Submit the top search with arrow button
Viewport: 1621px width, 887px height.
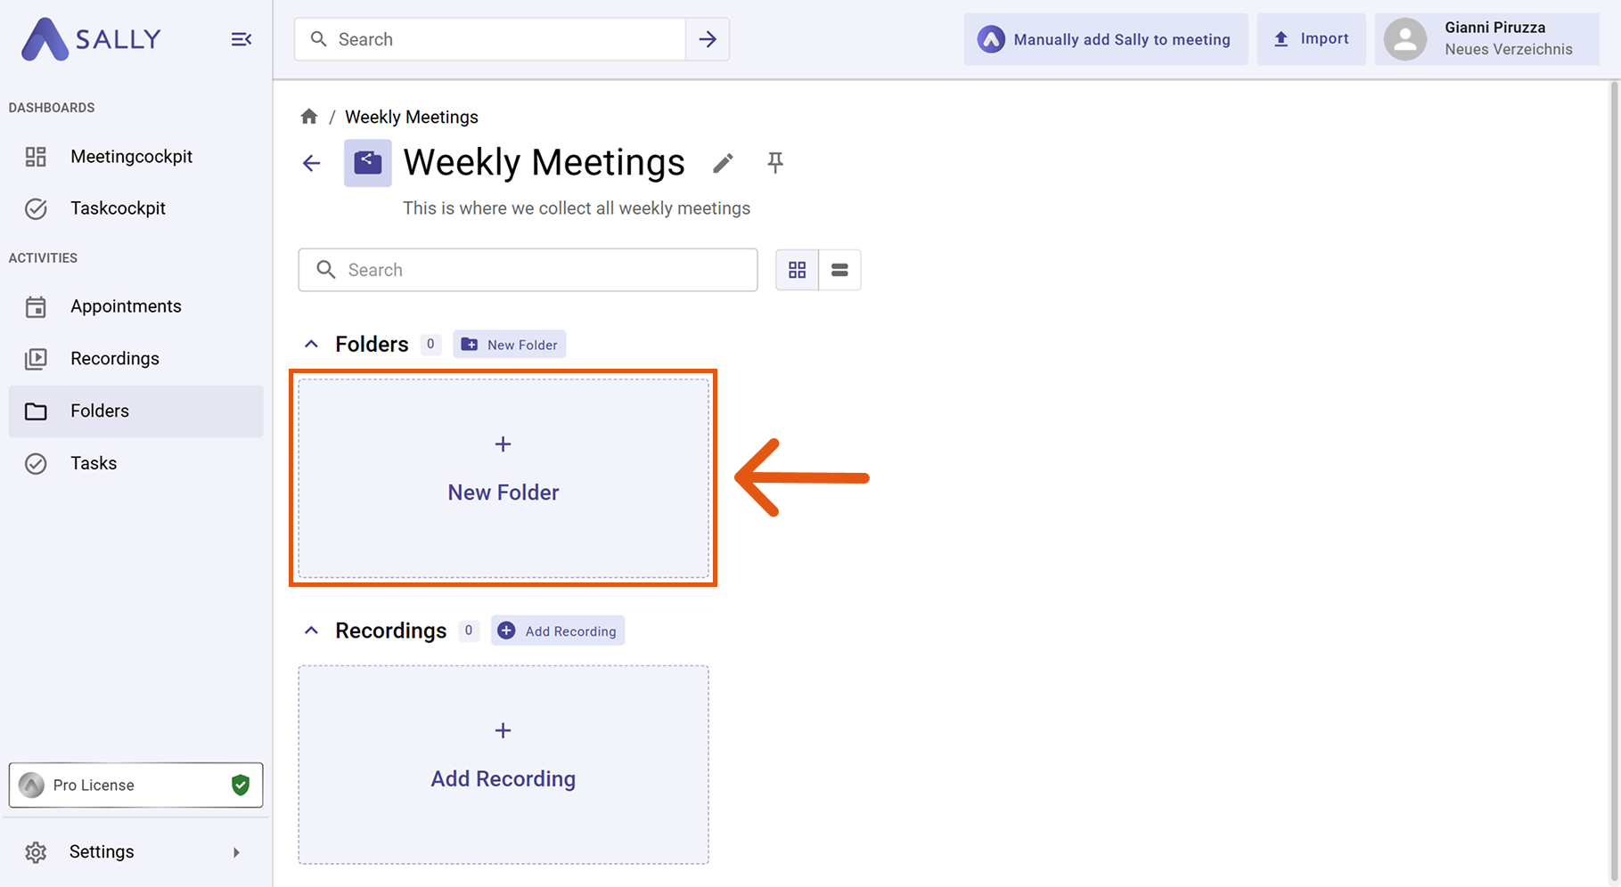tap(708, 39)
